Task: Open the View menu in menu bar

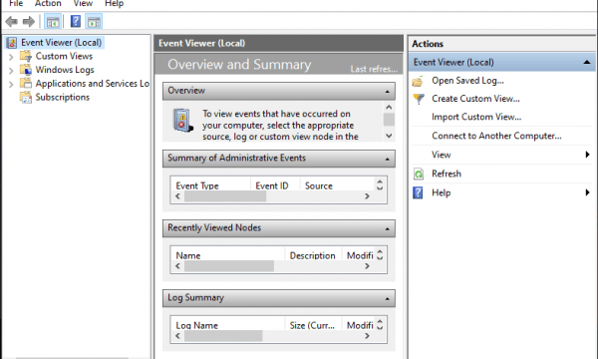Action: pyautogui.click(x=83, y=3)
